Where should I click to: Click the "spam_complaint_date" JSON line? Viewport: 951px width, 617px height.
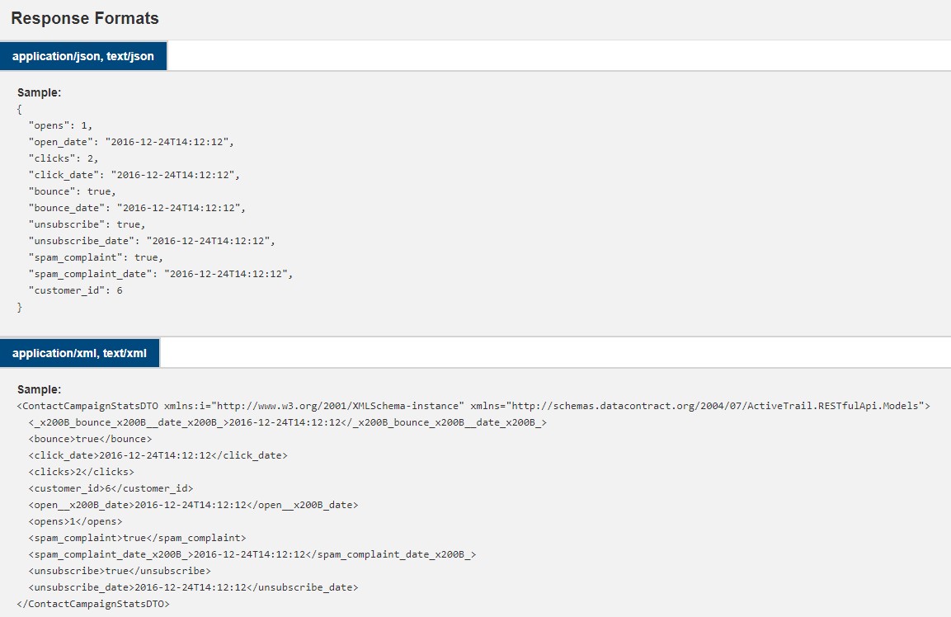click(161, 274)
